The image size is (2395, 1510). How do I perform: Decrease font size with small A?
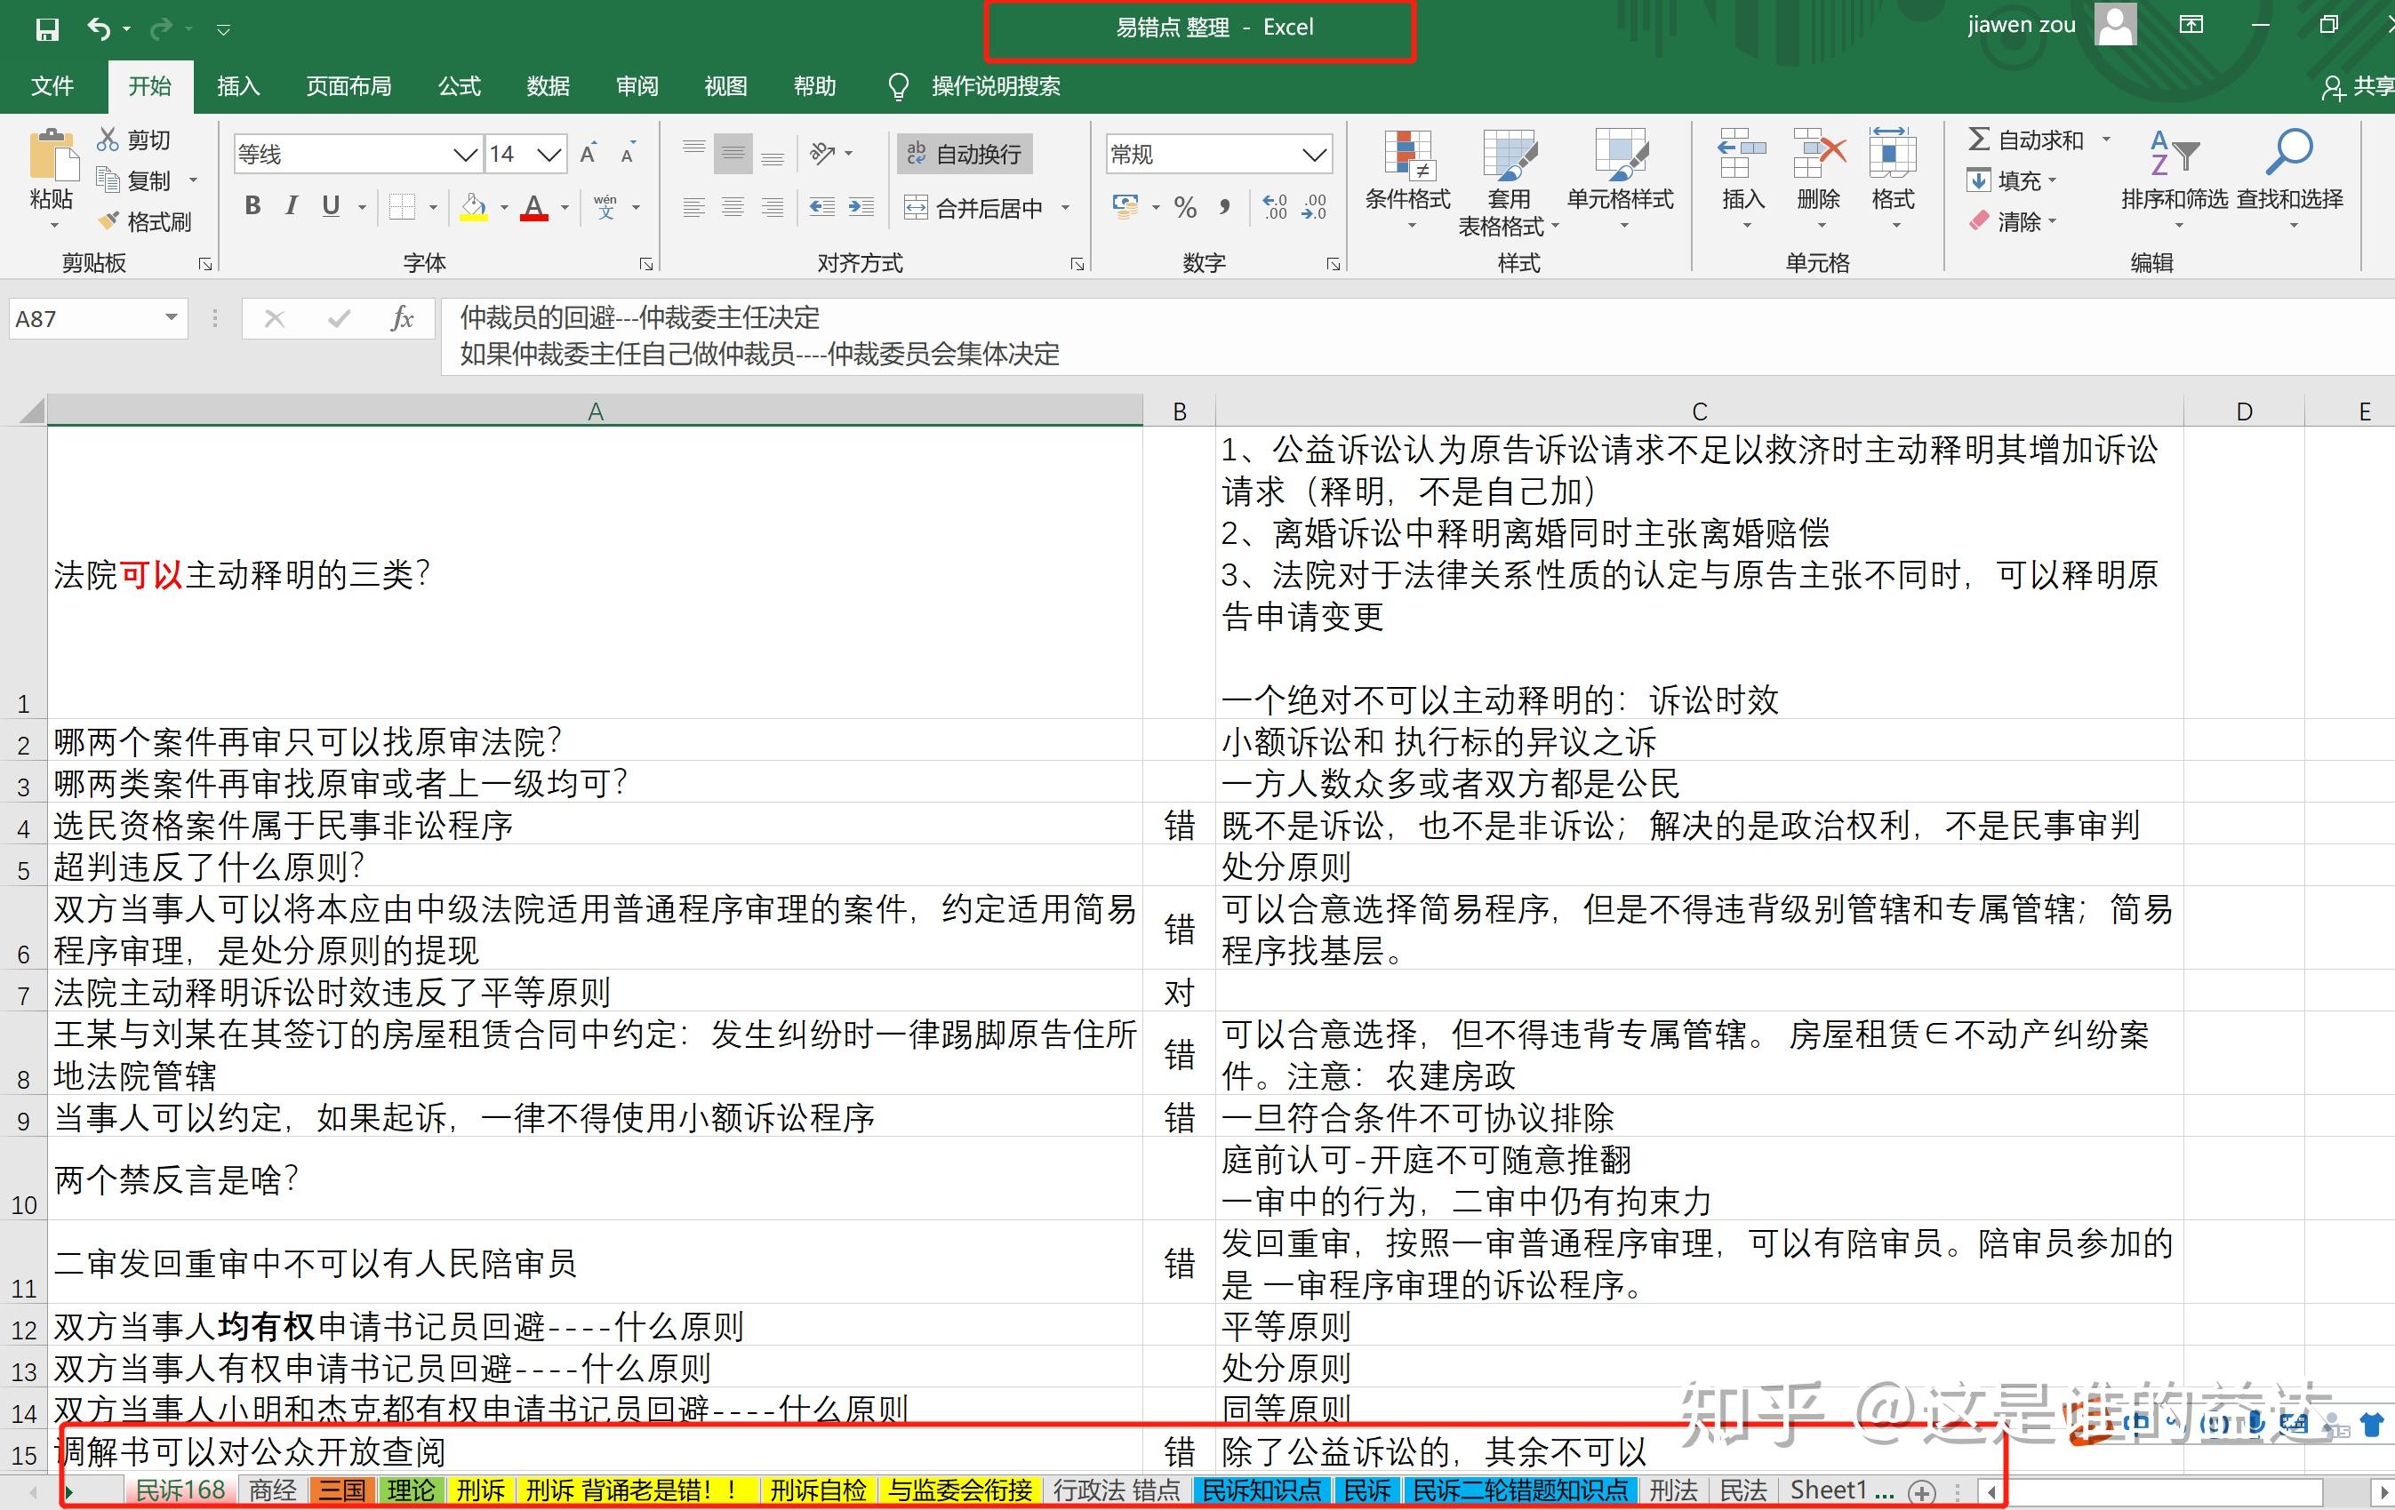click(628, 154)
